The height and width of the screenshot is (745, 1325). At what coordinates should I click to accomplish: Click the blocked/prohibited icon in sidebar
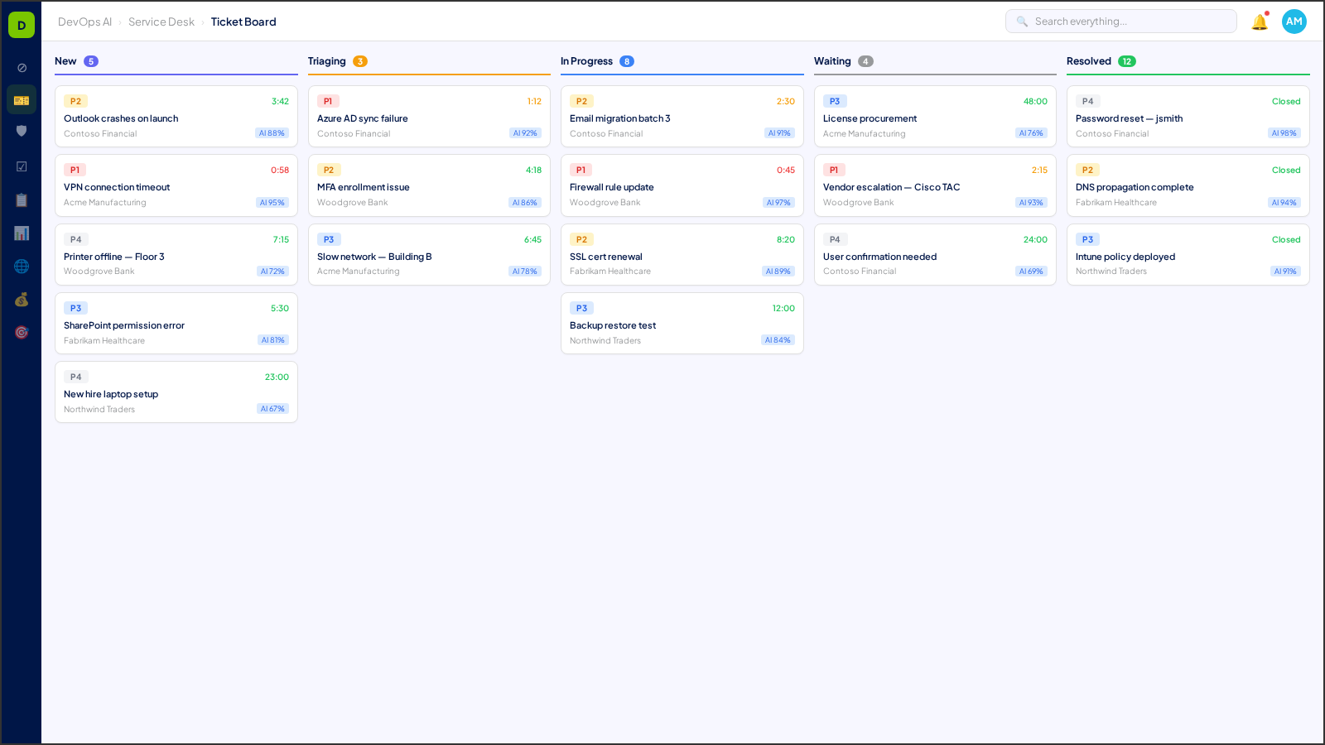click(21, 67)
